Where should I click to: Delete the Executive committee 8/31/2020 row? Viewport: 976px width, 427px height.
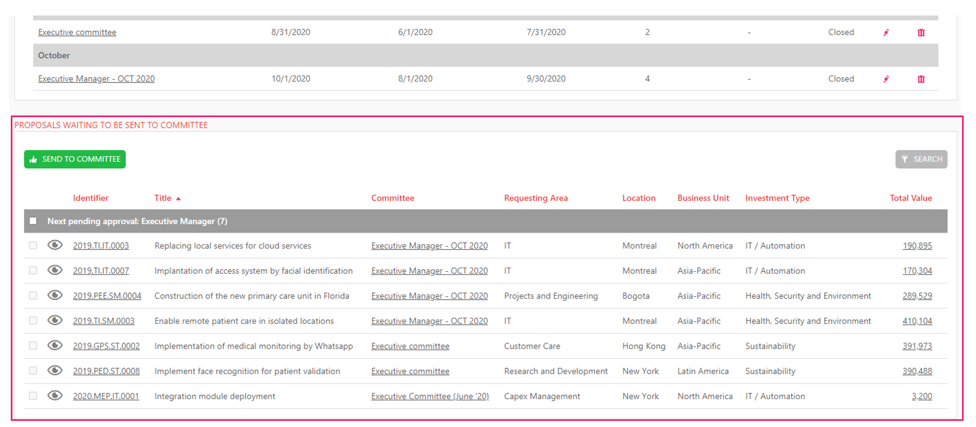pos(921,32)
